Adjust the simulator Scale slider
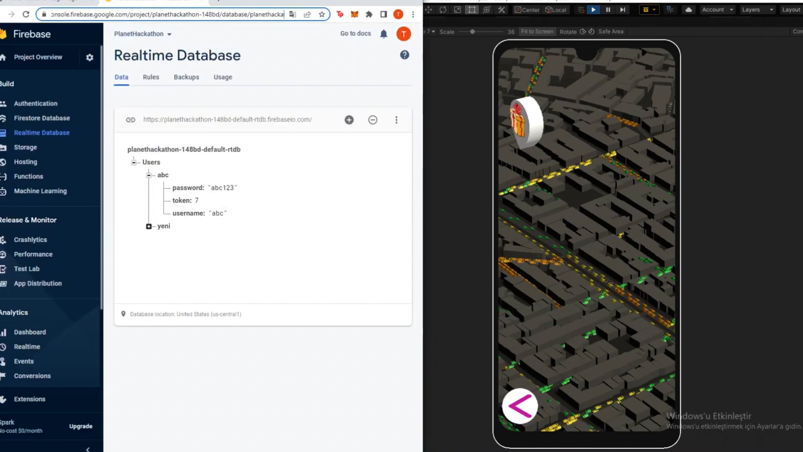This screenshot has width=803, height=452. pyautogui.click(x=480, y=31)
